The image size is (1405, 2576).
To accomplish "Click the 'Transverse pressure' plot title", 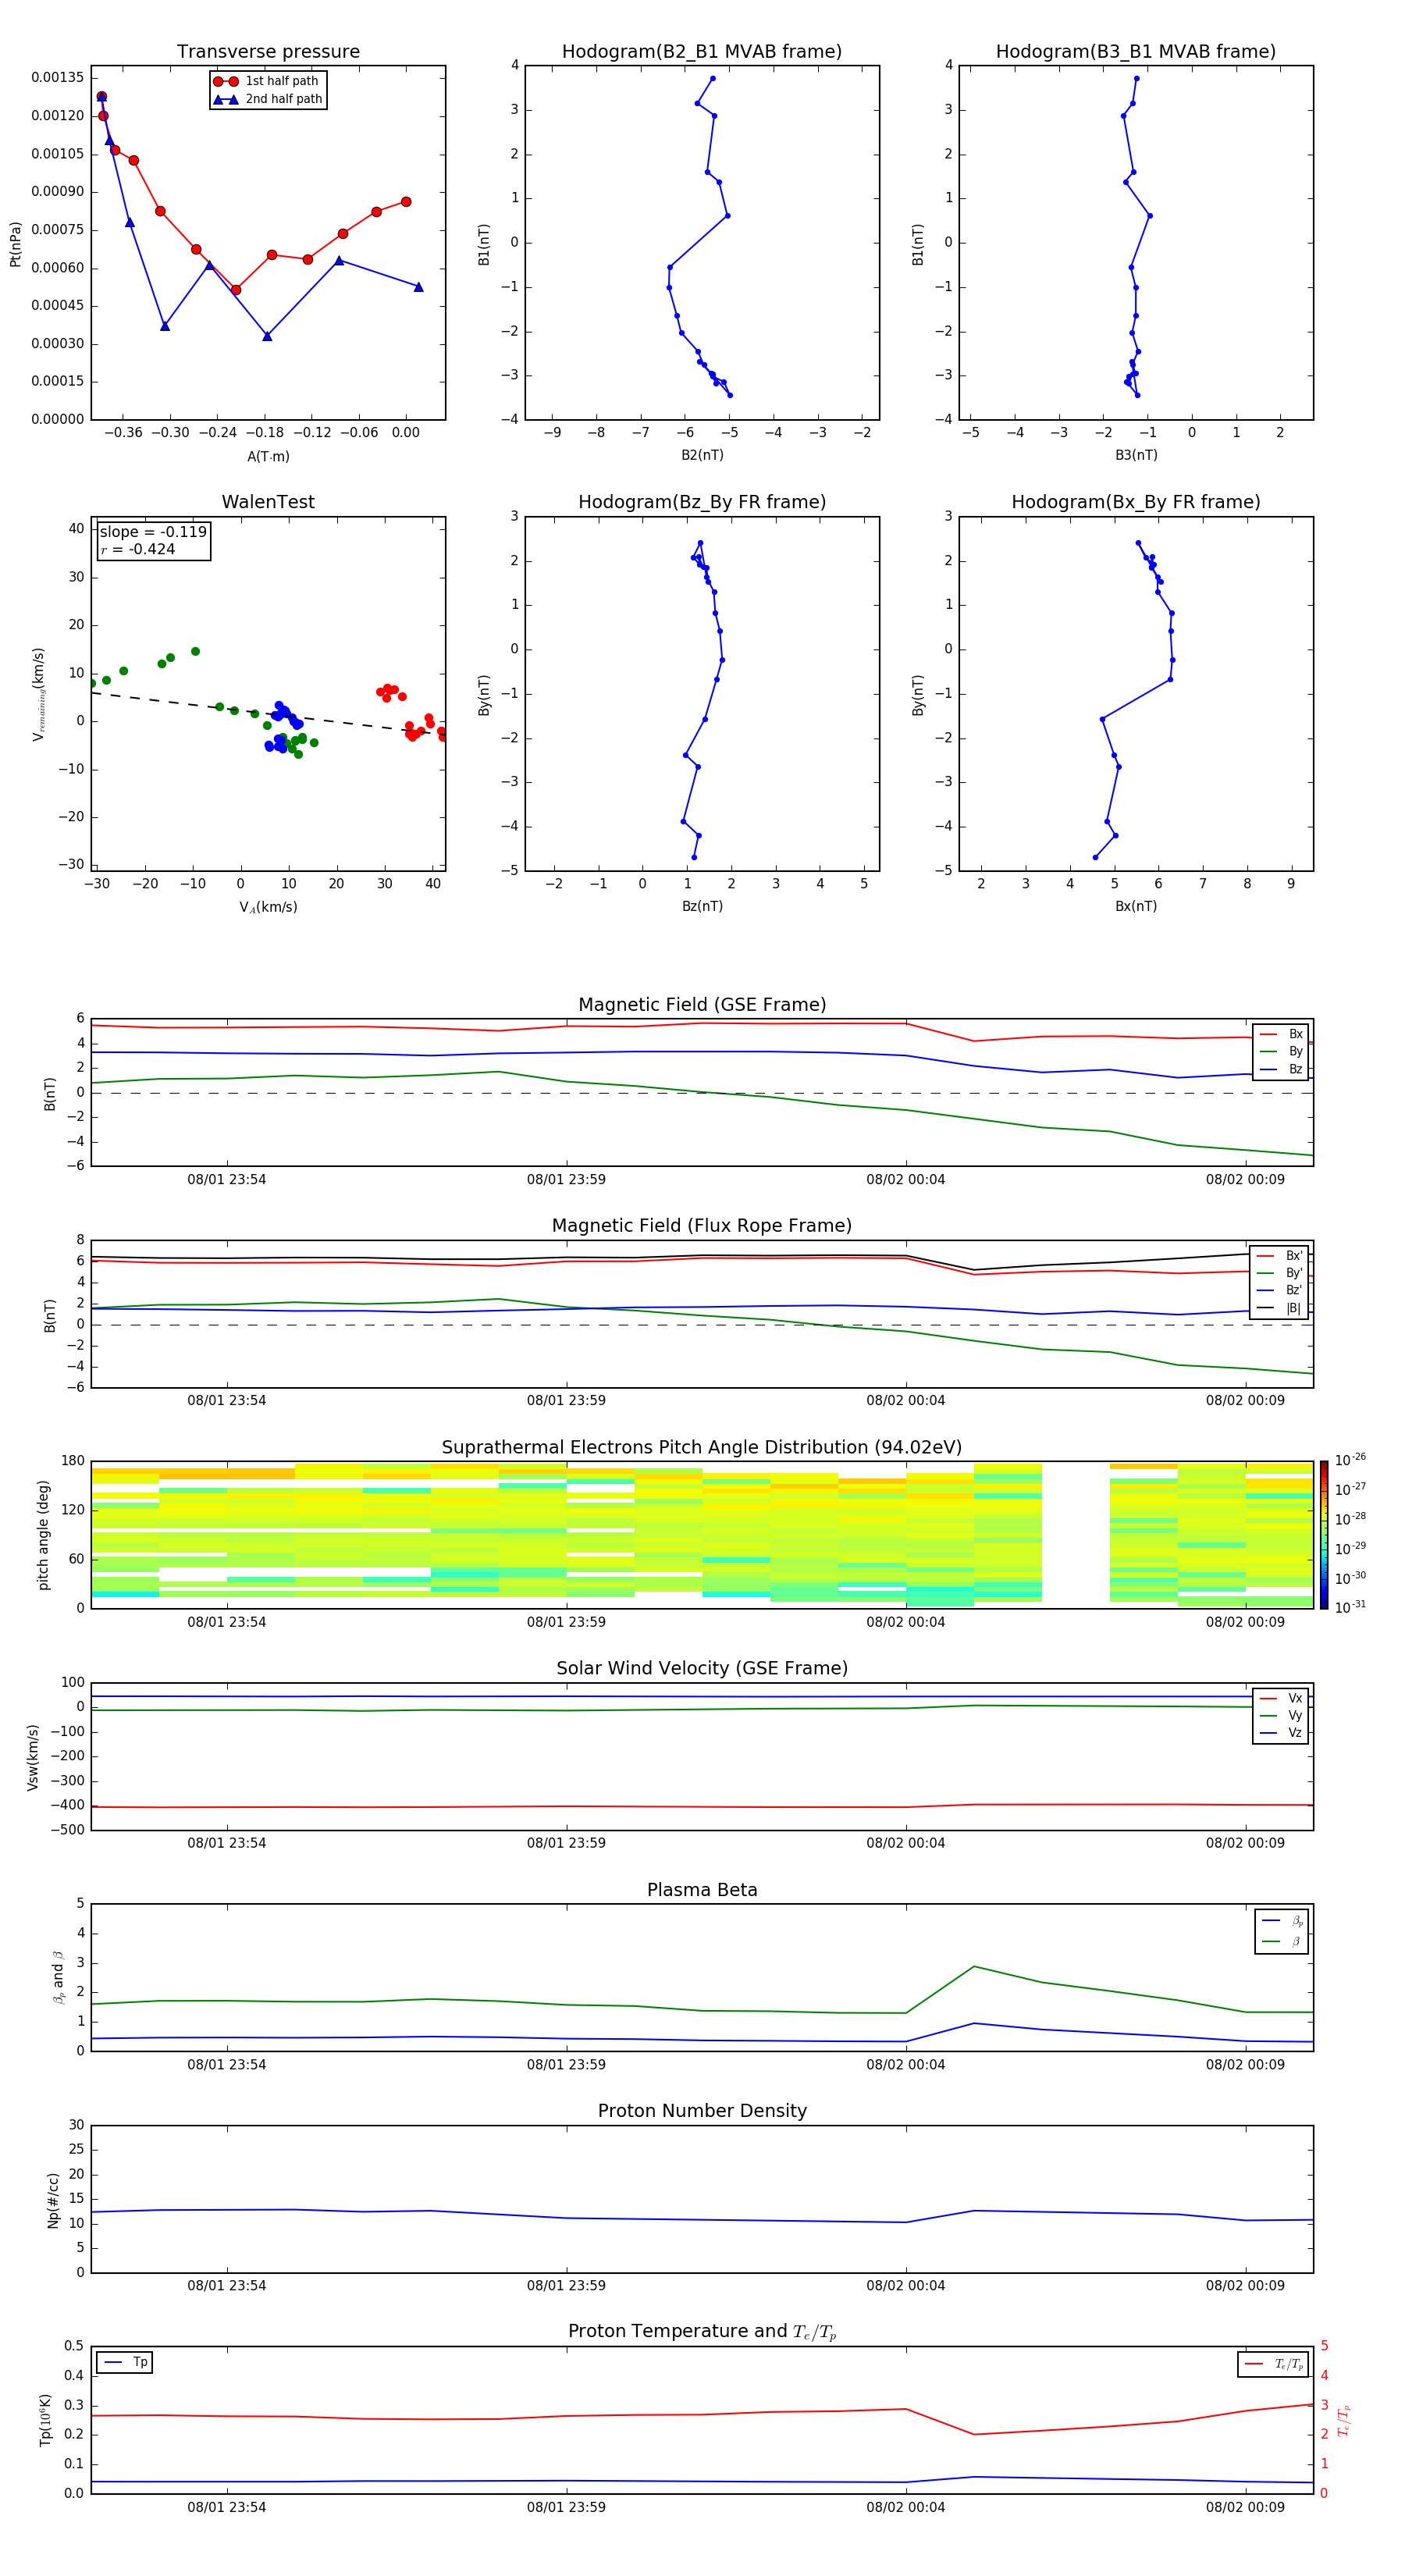I will tap(268, 52).
